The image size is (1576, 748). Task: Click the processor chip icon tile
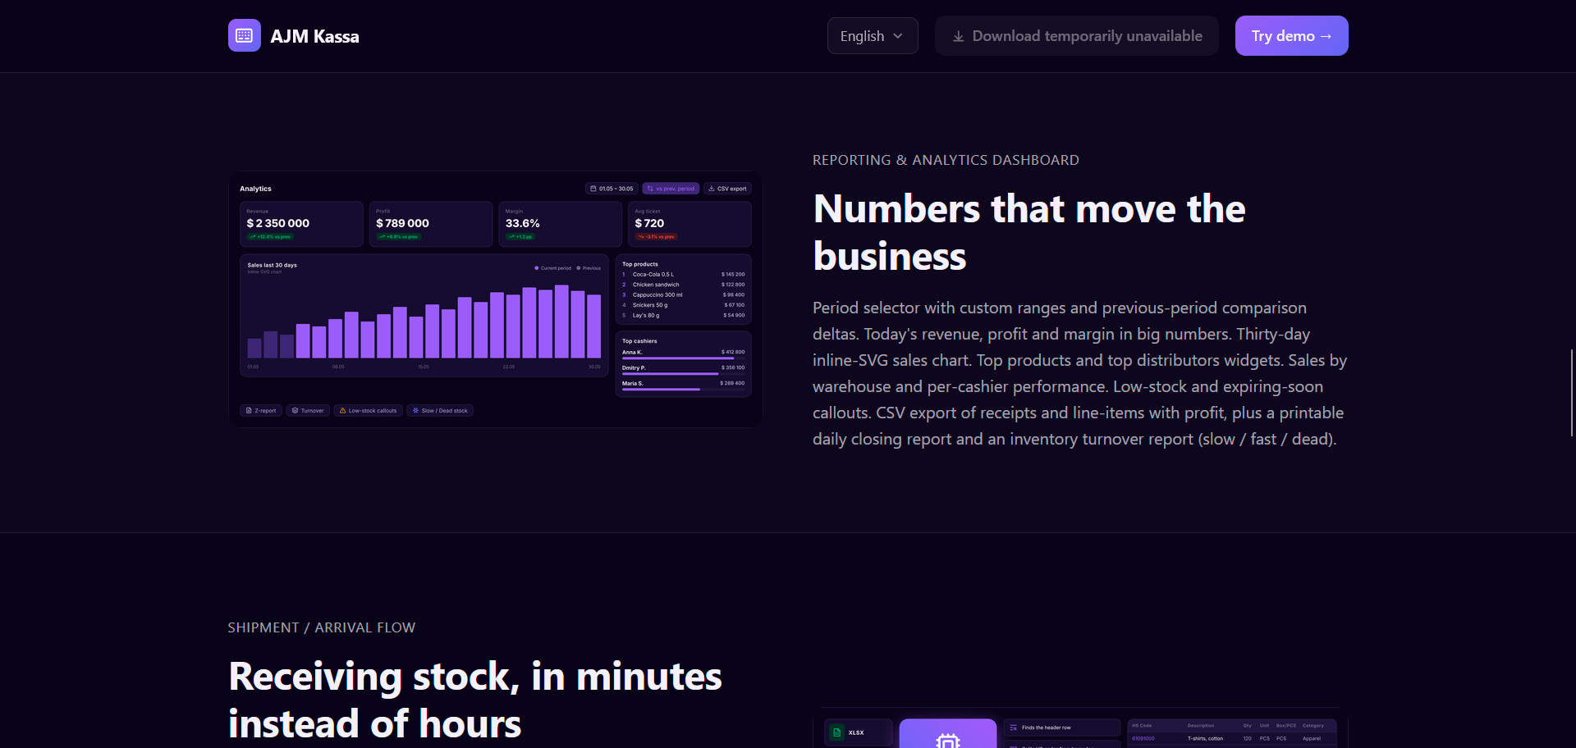(x=948, y=735)
